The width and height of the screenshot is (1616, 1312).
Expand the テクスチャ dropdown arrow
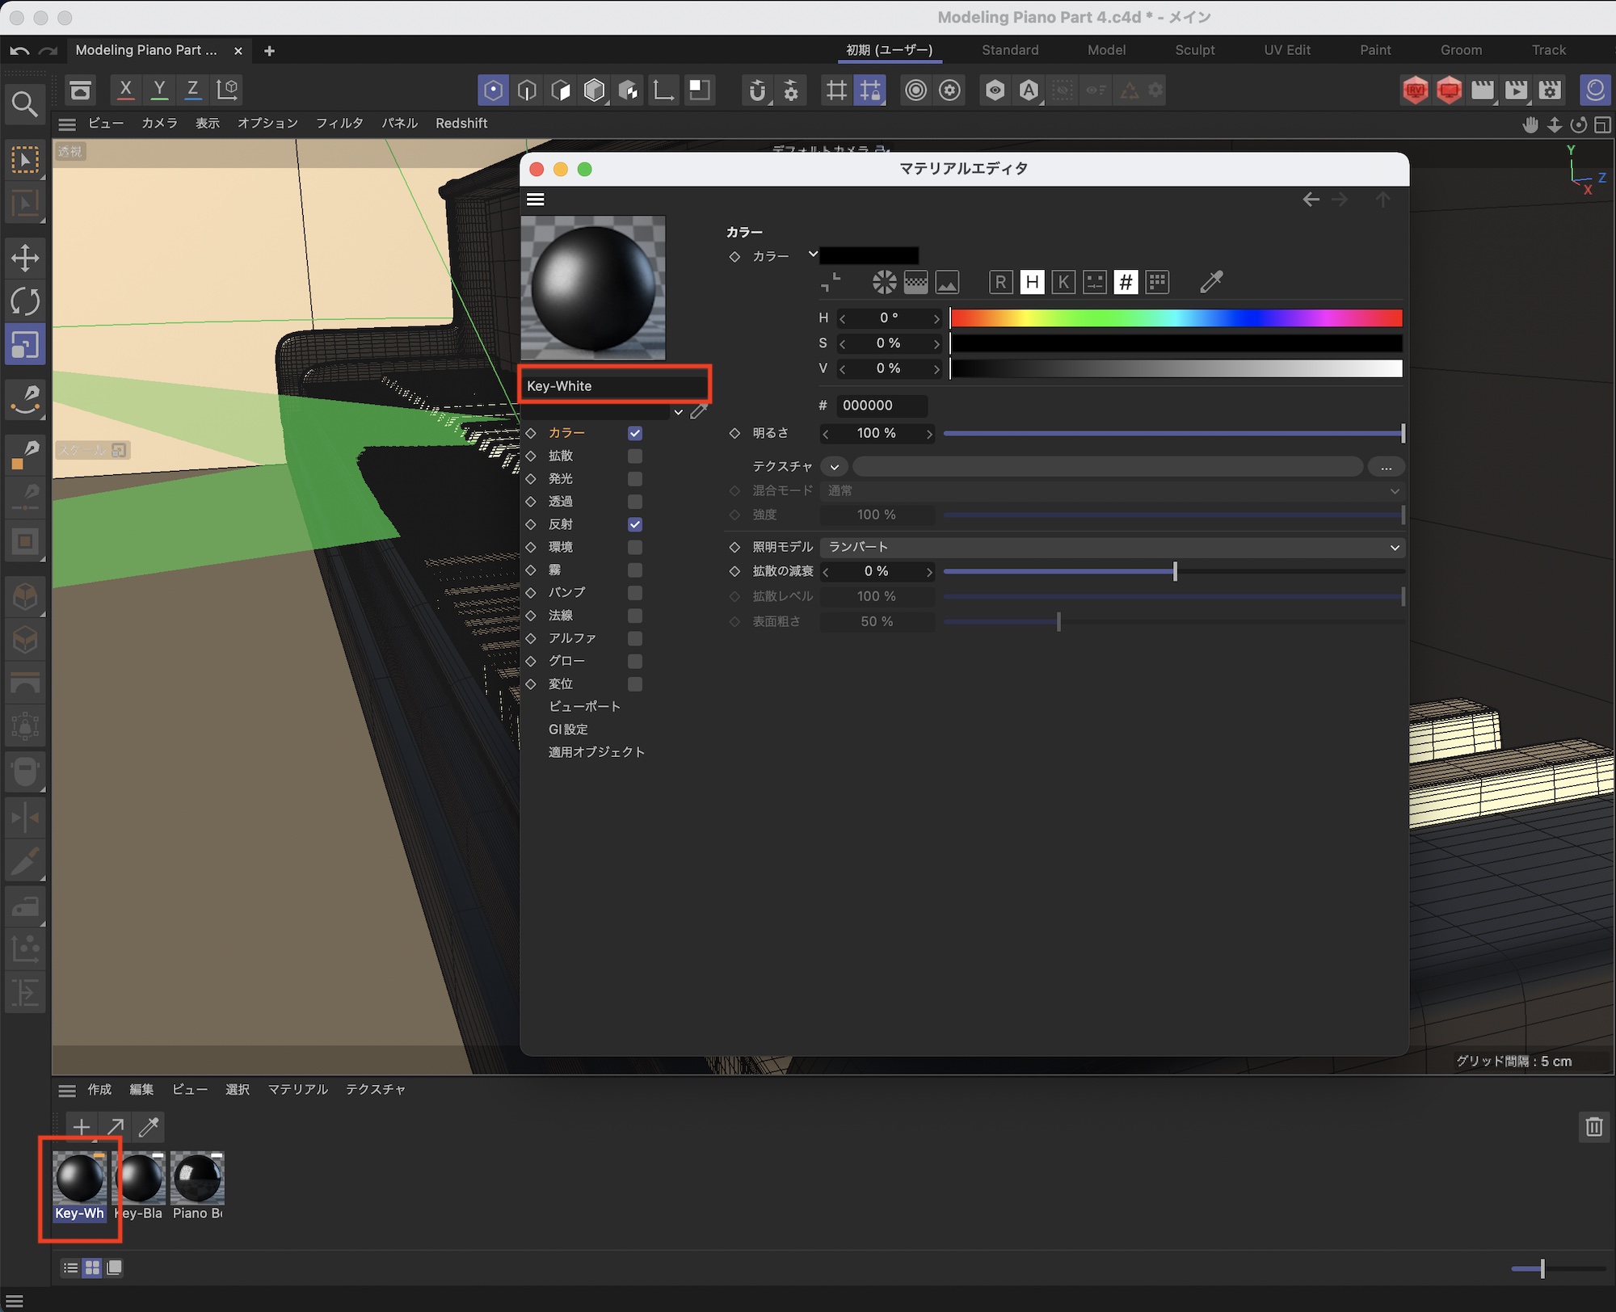point(835,467)
